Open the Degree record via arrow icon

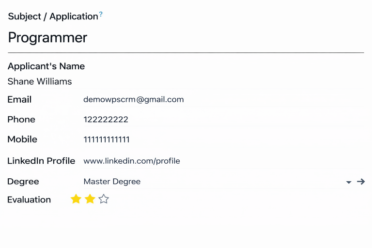[x=361, y=182]
